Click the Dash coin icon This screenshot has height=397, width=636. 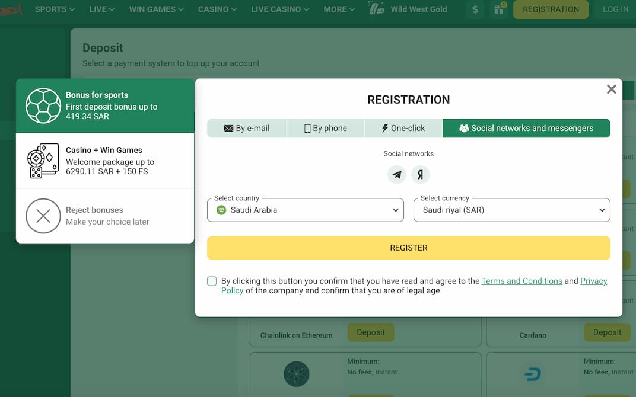pos(533,374)
